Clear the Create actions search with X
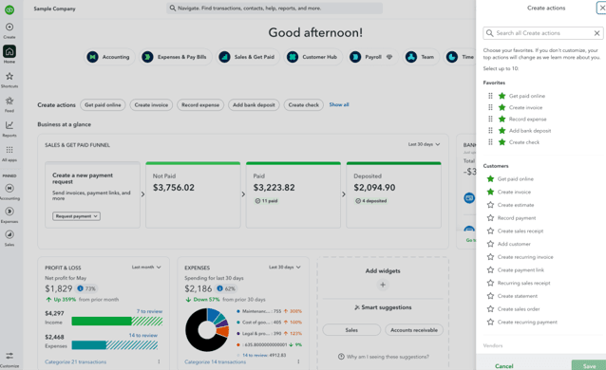 [x=597, y=33]
